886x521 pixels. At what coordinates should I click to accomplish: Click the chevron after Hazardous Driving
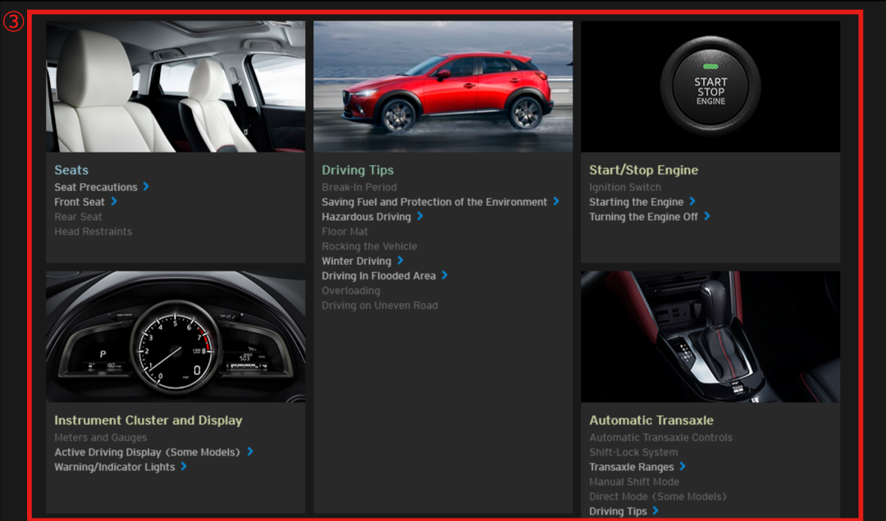(x=420, y=217)
